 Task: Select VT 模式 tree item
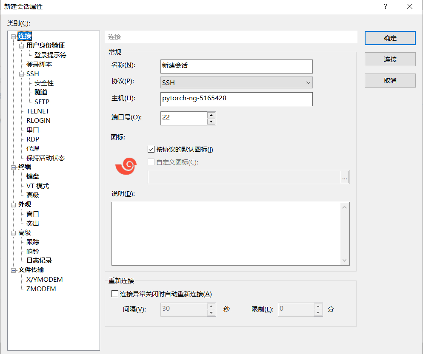tap(37, 186)
